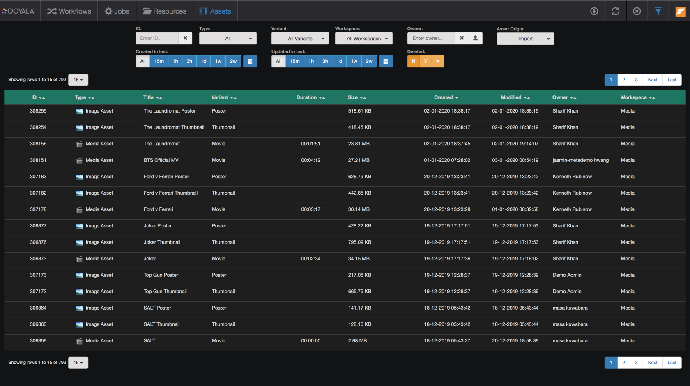Screen dimensions: 690x386
Task: Click the circled X icon in top bar
Action: click(x=637, y=11)
